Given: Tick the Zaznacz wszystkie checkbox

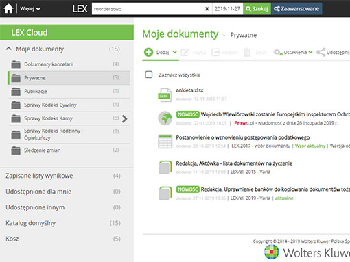Looking at the screenshot, I should (149, 75).
